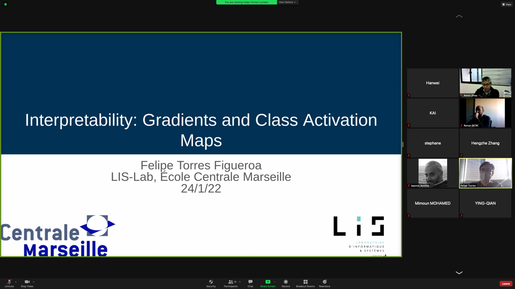Leave the meeting
Screen dimensions: 515x289
505,283
